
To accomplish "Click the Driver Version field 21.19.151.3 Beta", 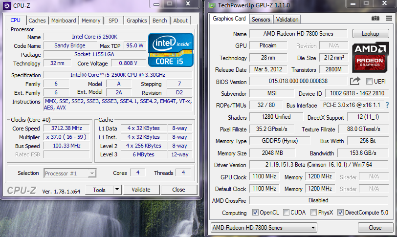I will [x=319, y=165].
